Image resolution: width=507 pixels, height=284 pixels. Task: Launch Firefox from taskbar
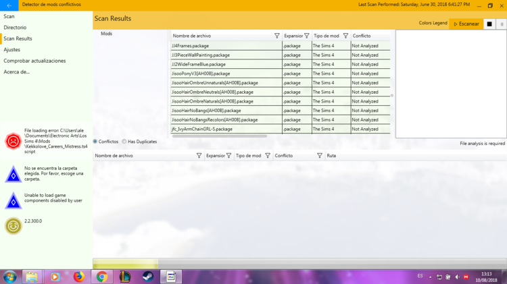[78, 277]
